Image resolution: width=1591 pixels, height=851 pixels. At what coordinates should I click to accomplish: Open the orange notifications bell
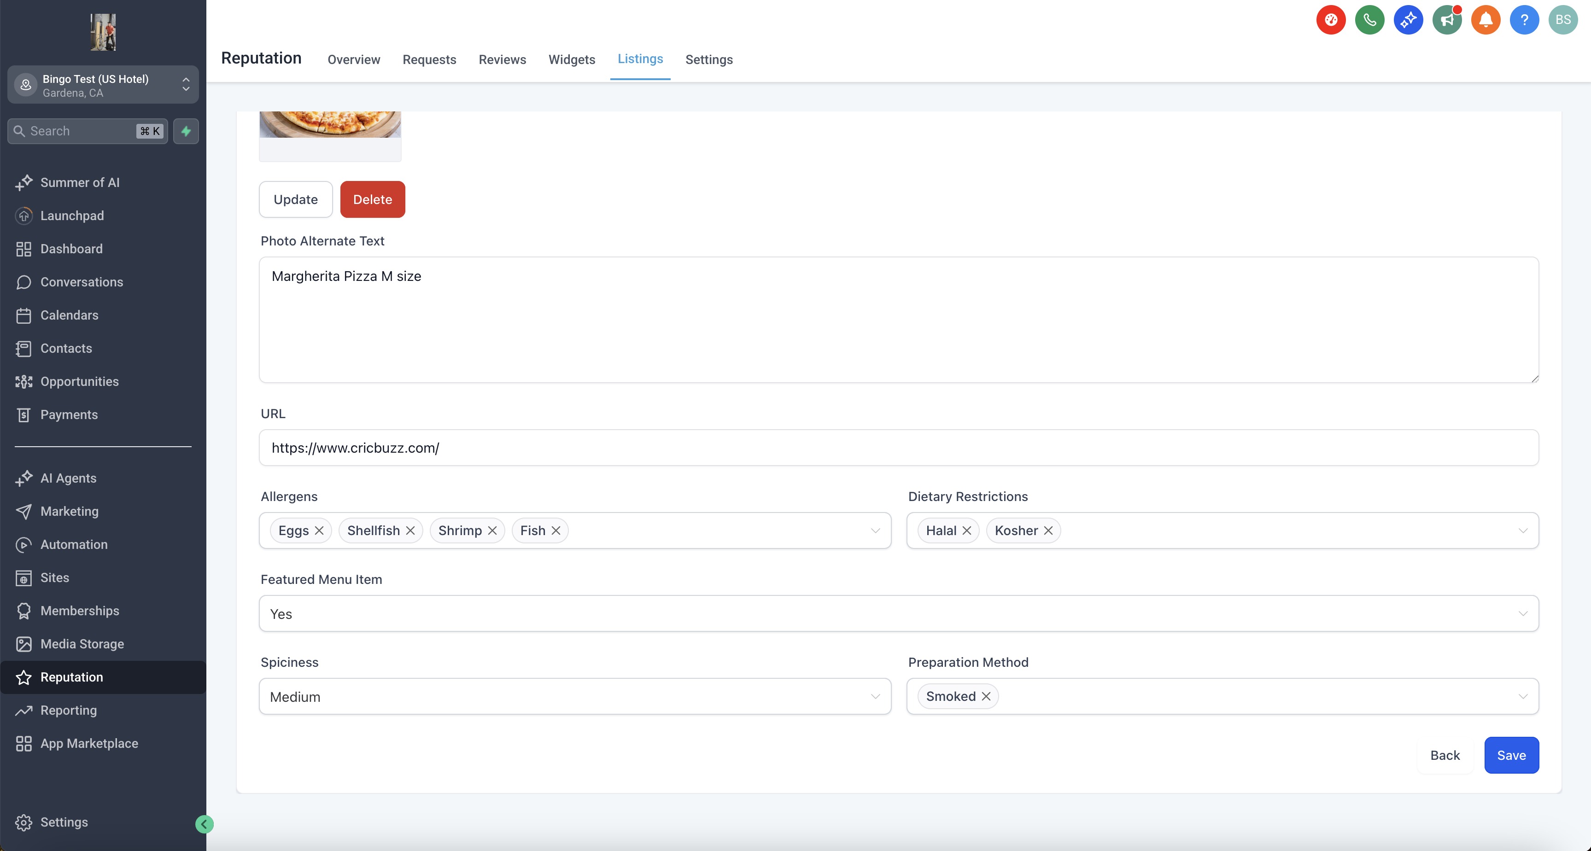click(x=1486, y=20)
